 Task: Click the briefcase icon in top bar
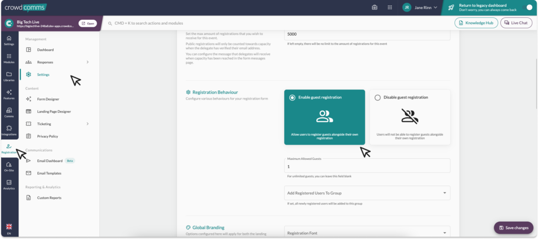point(375,7)
